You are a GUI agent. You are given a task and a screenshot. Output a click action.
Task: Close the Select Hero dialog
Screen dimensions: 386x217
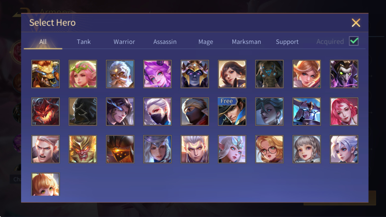point(356,23)
